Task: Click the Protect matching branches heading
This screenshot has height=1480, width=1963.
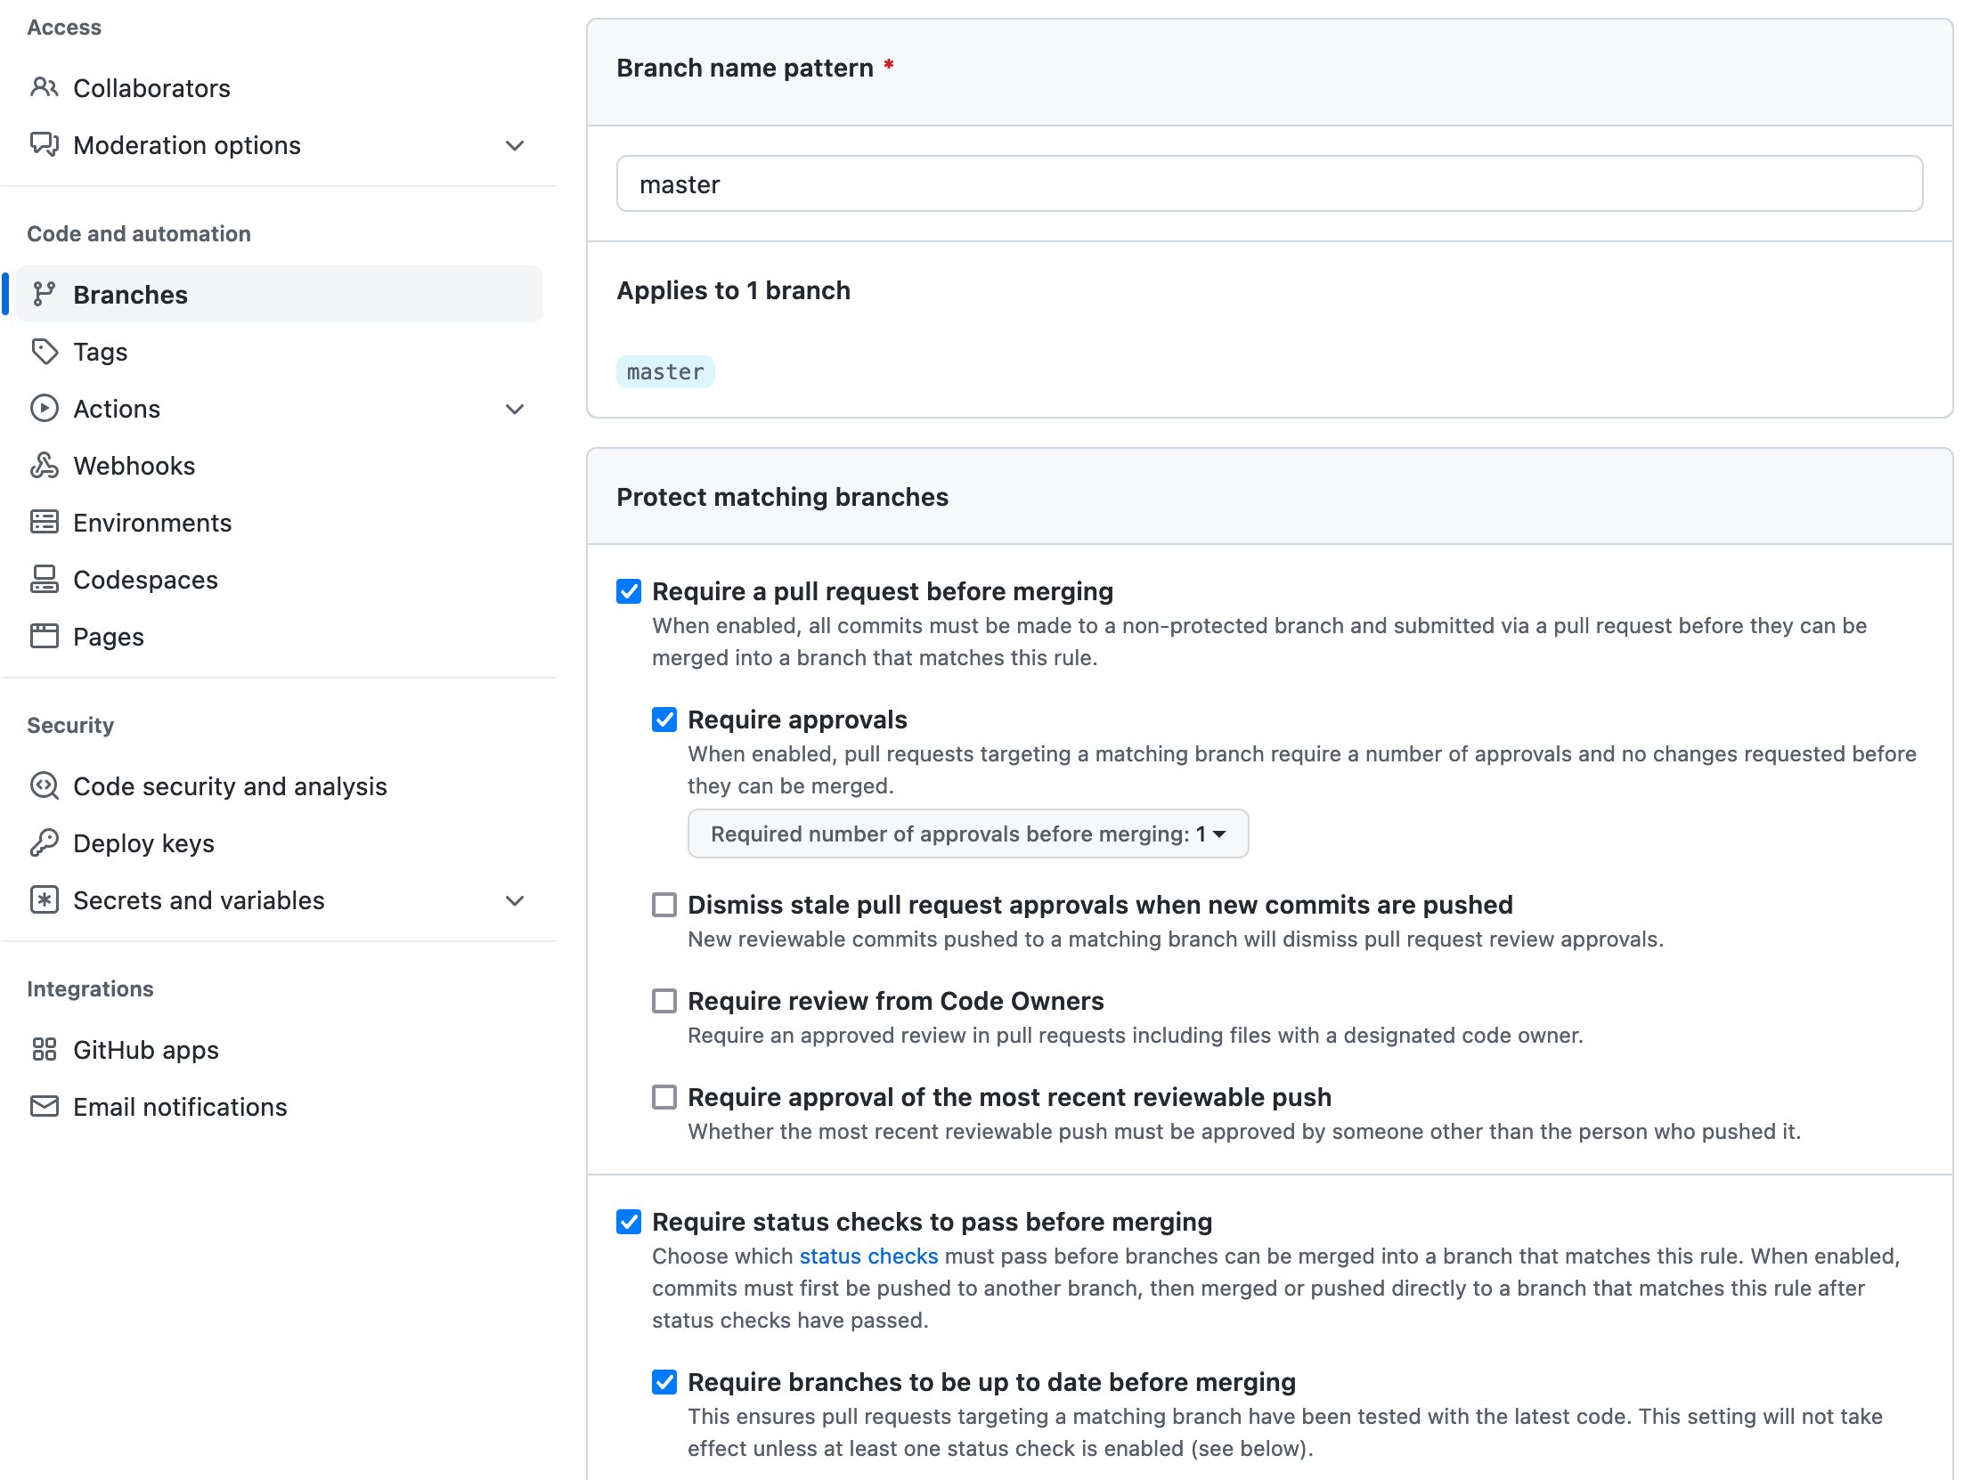Action: coord(782,497)
